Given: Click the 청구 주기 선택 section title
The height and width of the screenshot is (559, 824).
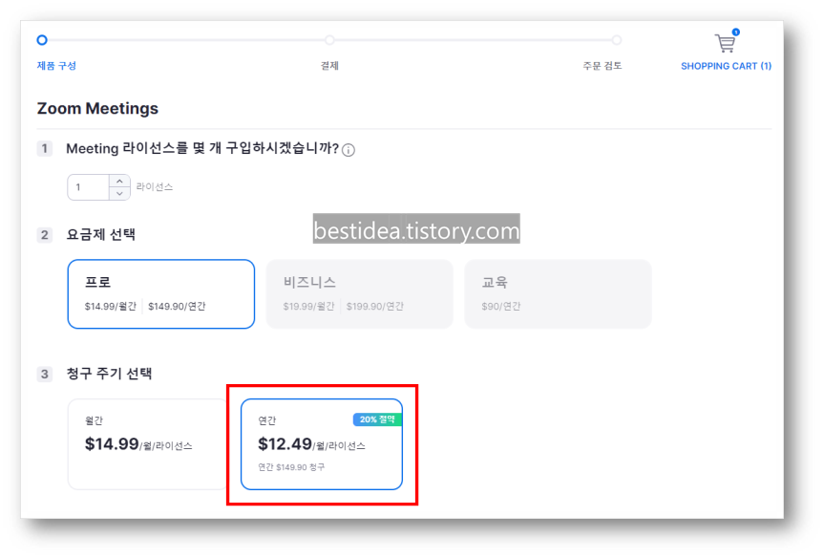Looking at the screenshot, I should tap(109, 374).
